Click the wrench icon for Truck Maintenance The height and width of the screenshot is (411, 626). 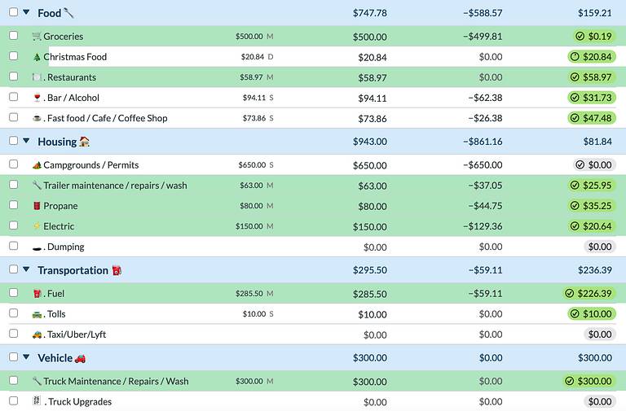pyautogui.click(x=37, y=381)
